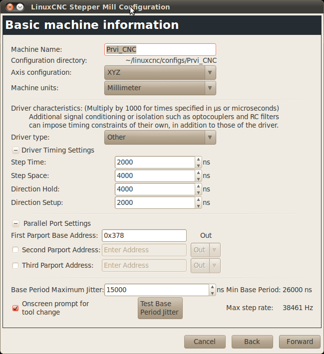Viewport: 324px width, 354px height.
Task: Close the LinuxCNC configuration window
Action: click(x=10, y=7)
